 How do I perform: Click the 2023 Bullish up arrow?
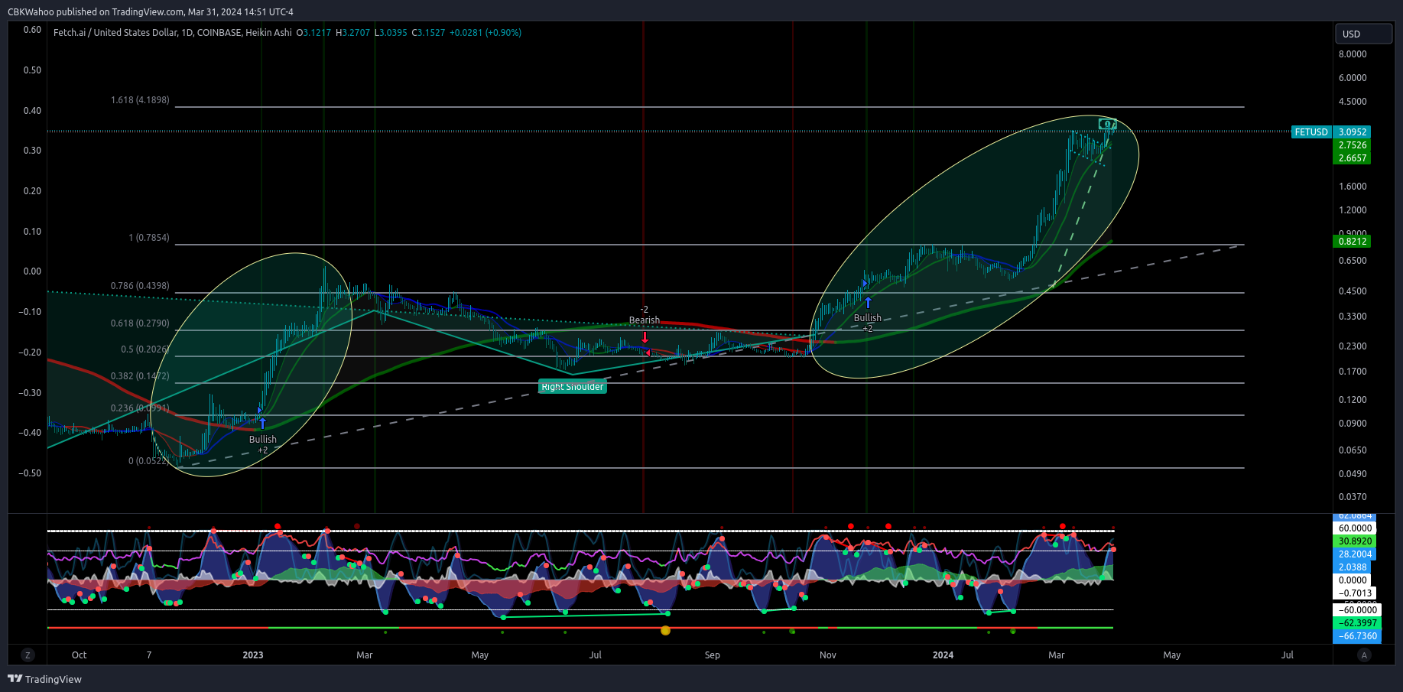(262, 423)
